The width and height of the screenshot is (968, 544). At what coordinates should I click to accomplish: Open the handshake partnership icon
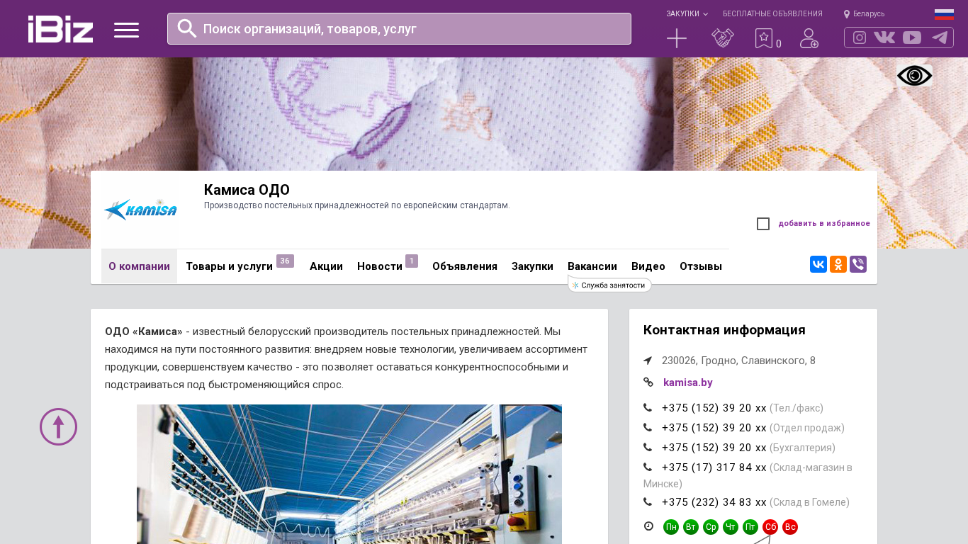[723, 38]
